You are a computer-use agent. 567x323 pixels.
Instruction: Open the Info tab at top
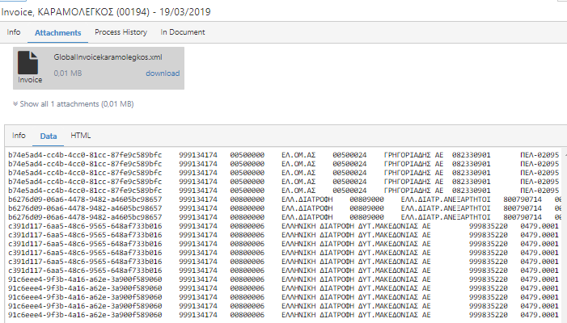coord(14,32)
